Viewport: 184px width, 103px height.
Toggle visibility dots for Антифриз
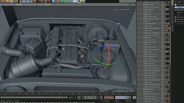(164, 59)
